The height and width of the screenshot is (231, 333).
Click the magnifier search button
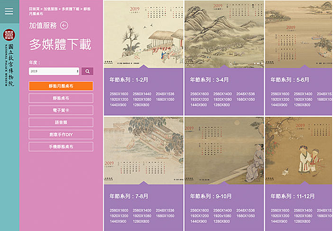click(x=87, y=72)
